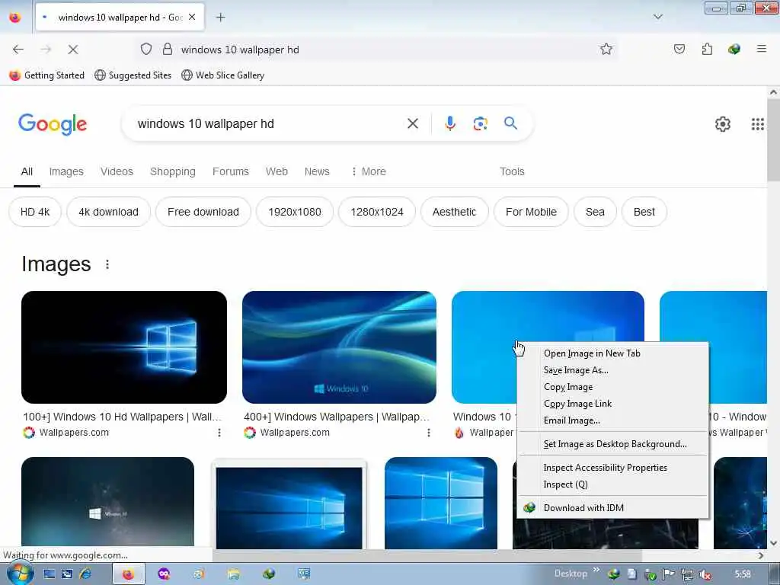The width and height of the screenshot is (780, 585).
Task: Select Copy Image Link in context menu
Action: pos(613,404)
